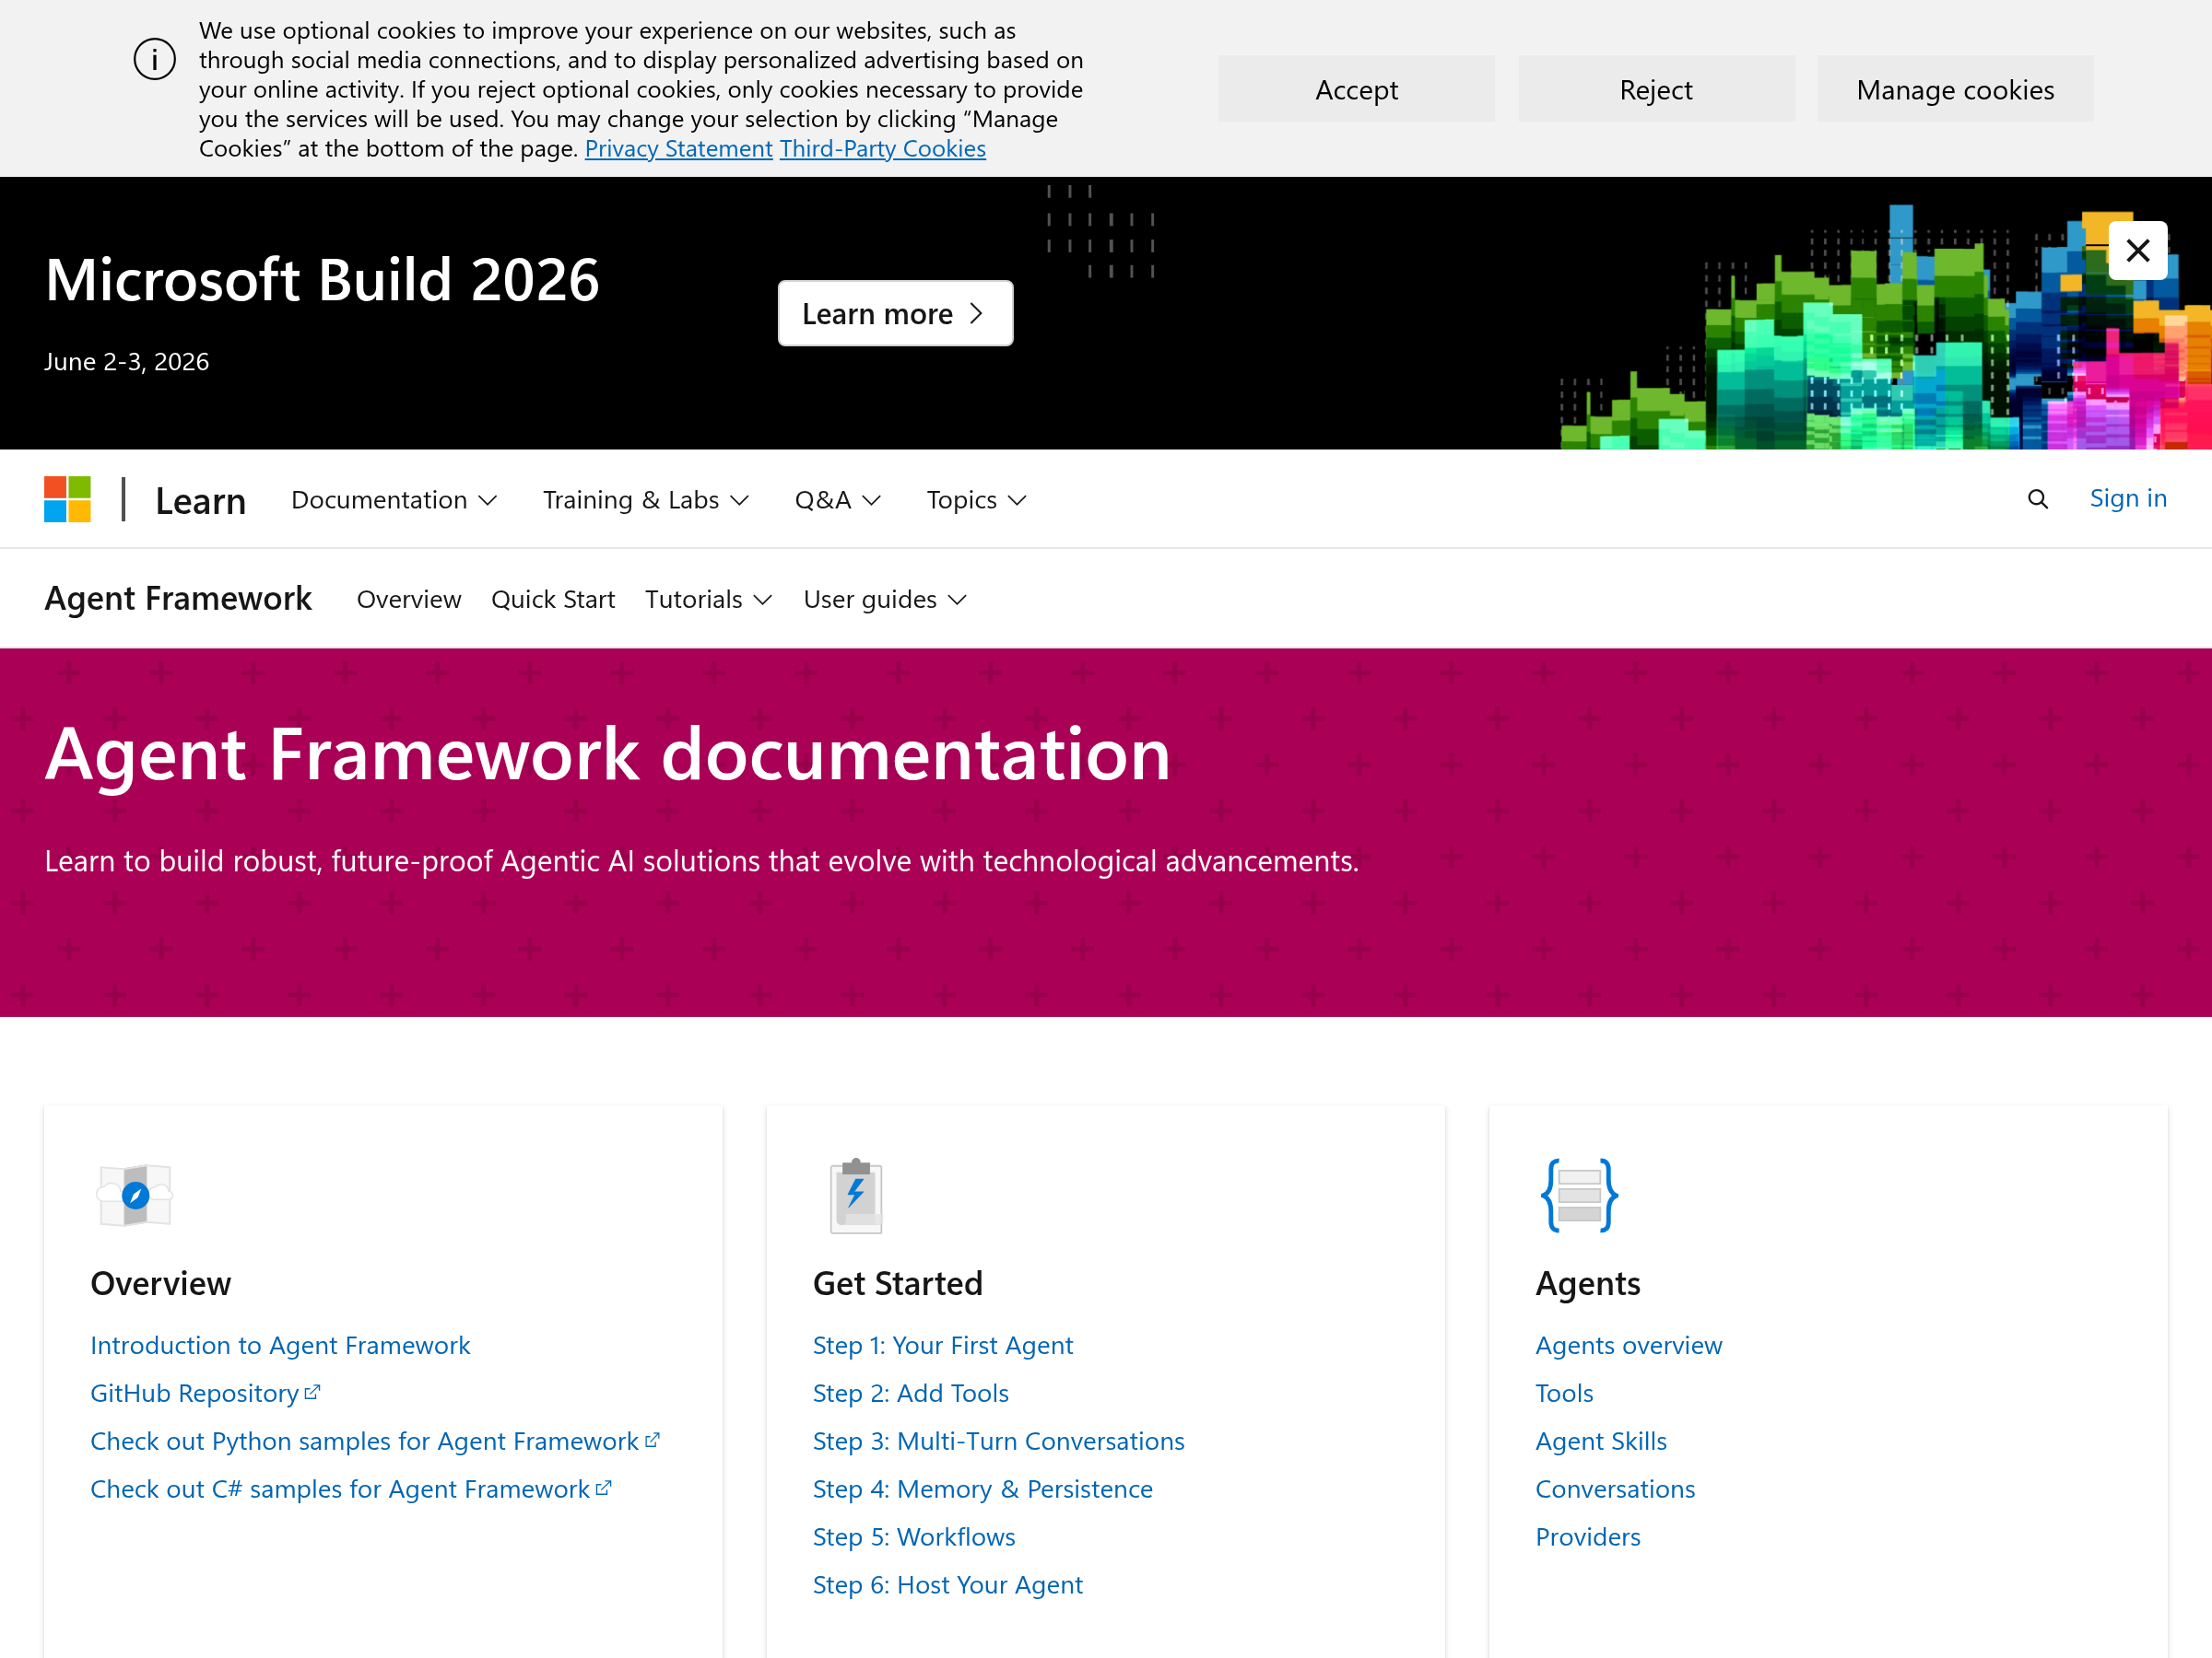This screenshot has width=2212, height=1658.
Task: Open C# samples for Agent Framework link
Action: (x=340, y=1489)
